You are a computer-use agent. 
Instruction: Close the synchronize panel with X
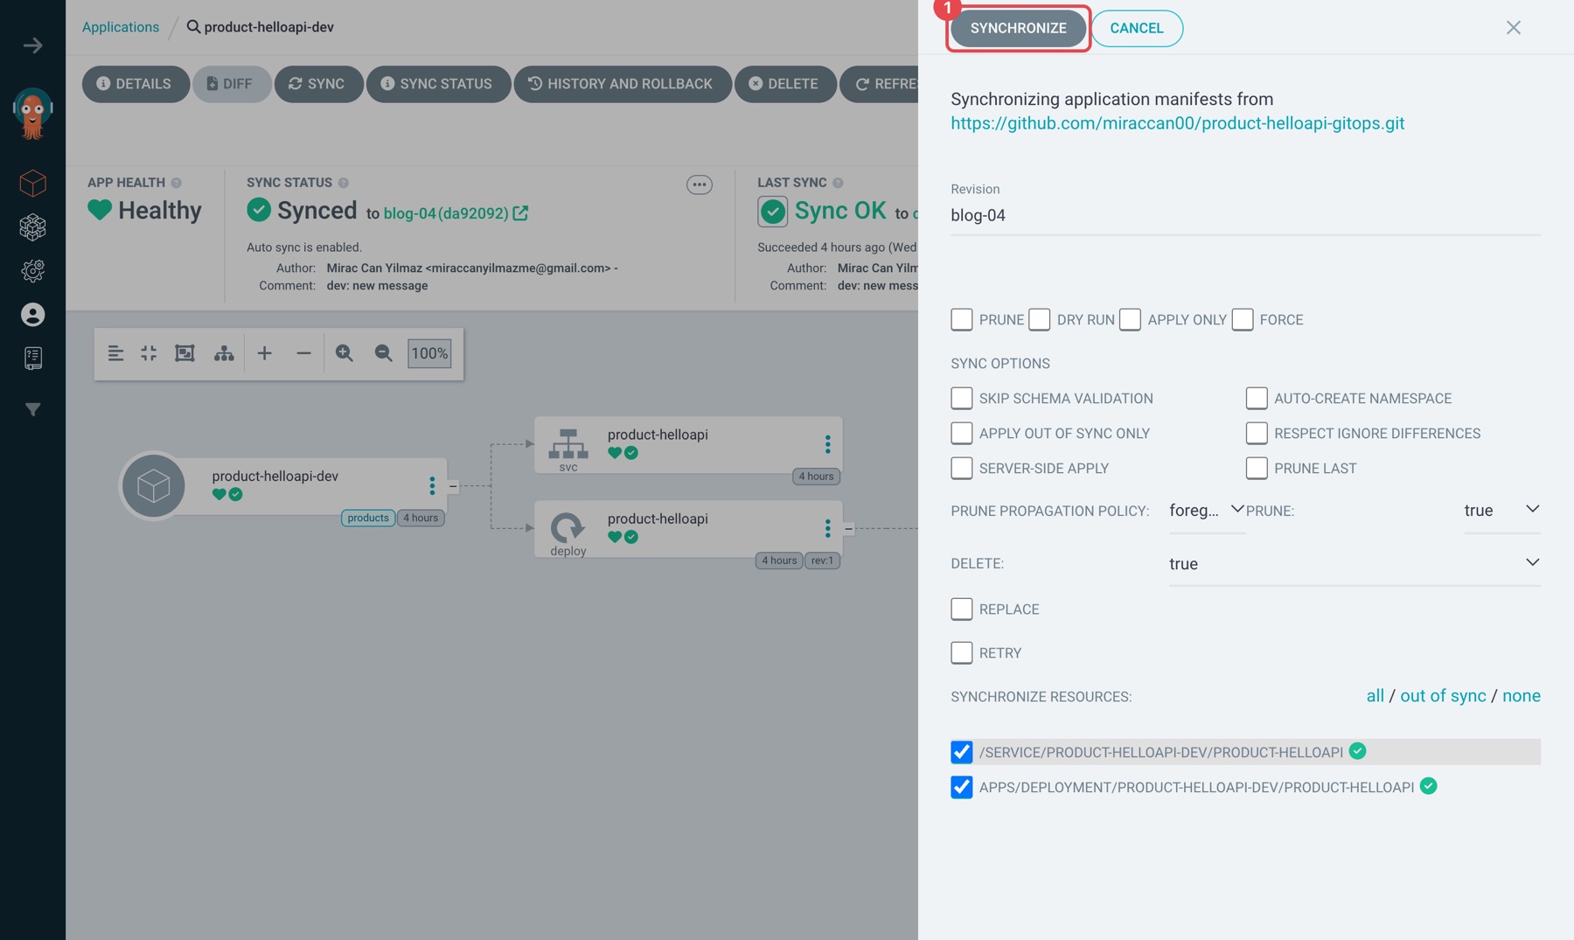pyautogui.click(x=1514, y=28)
